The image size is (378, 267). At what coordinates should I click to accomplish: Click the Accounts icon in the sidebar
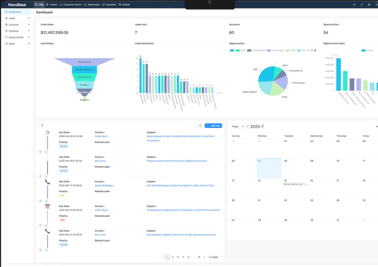click(x=6, y=24)
